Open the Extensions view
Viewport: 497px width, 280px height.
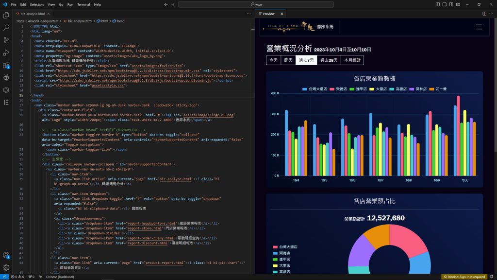pyautogui.click(x=6, y=65)
